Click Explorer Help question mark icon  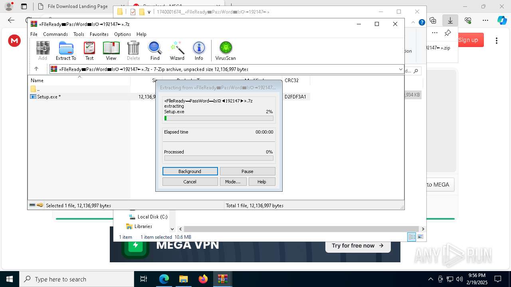pos(422,22)
